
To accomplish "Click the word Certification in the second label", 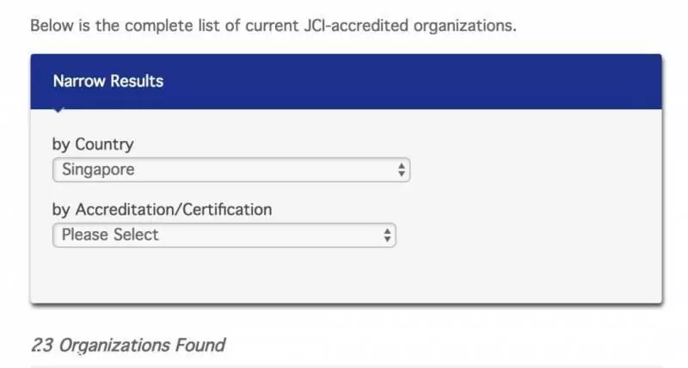I will tap(227, 210).
